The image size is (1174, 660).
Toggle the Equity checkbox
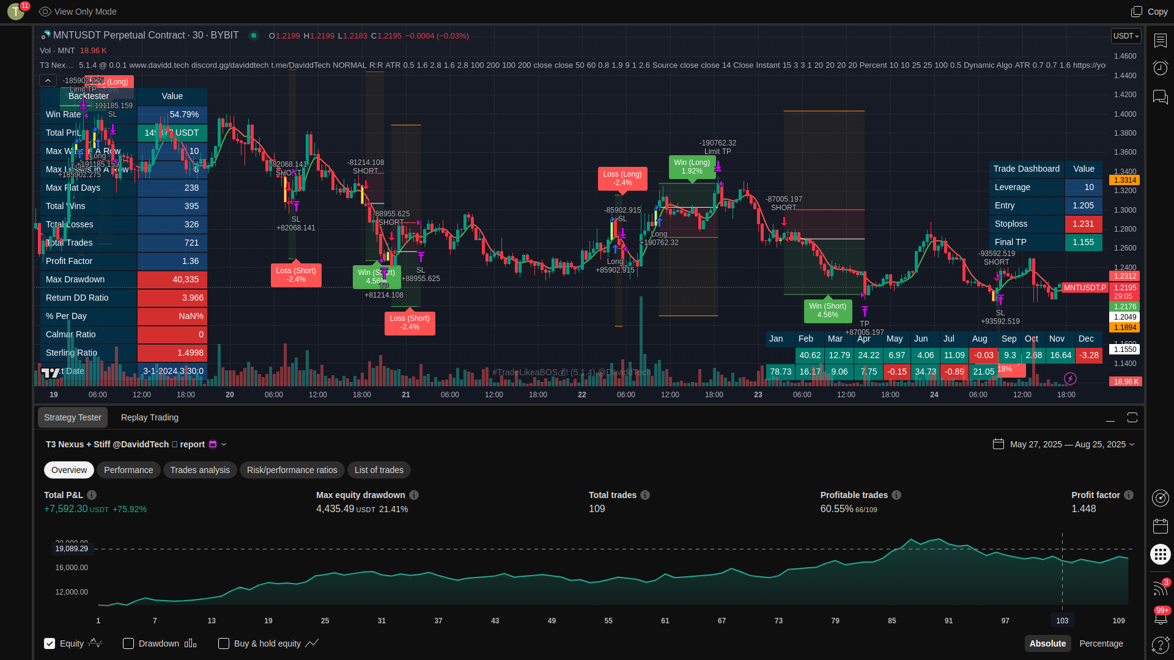50,643
